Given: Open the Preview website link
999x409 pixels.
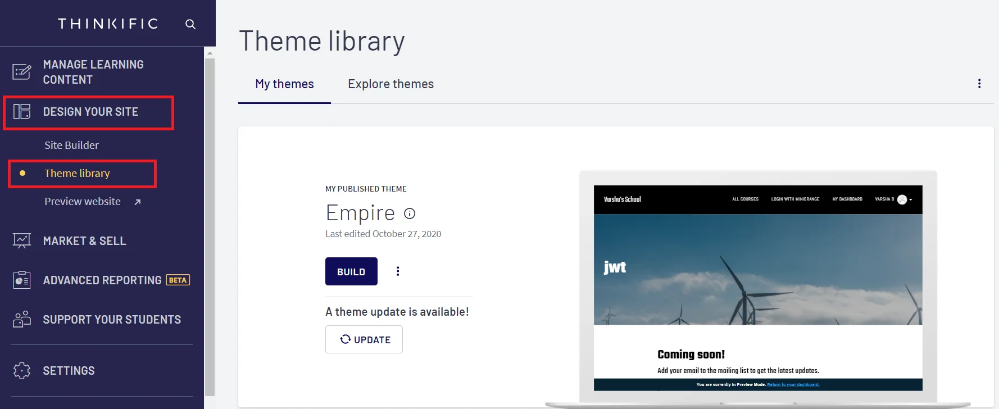Looking at the screenshot, I should (83, 202).
